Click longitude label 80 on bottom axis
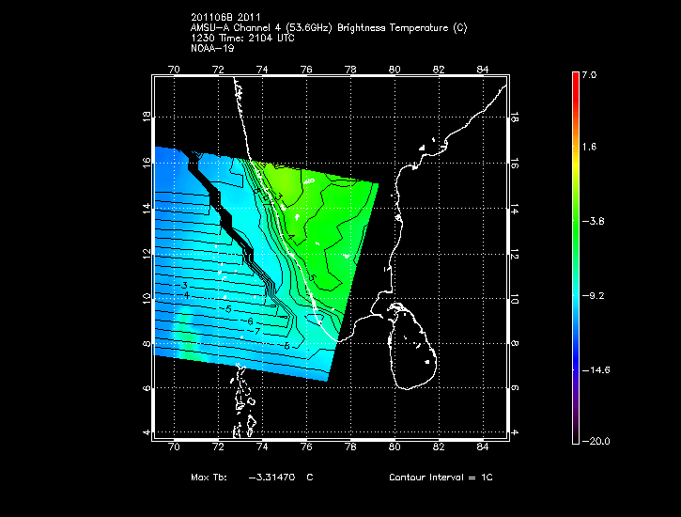This screenshot has height=517, width=681. coord(395,447)
